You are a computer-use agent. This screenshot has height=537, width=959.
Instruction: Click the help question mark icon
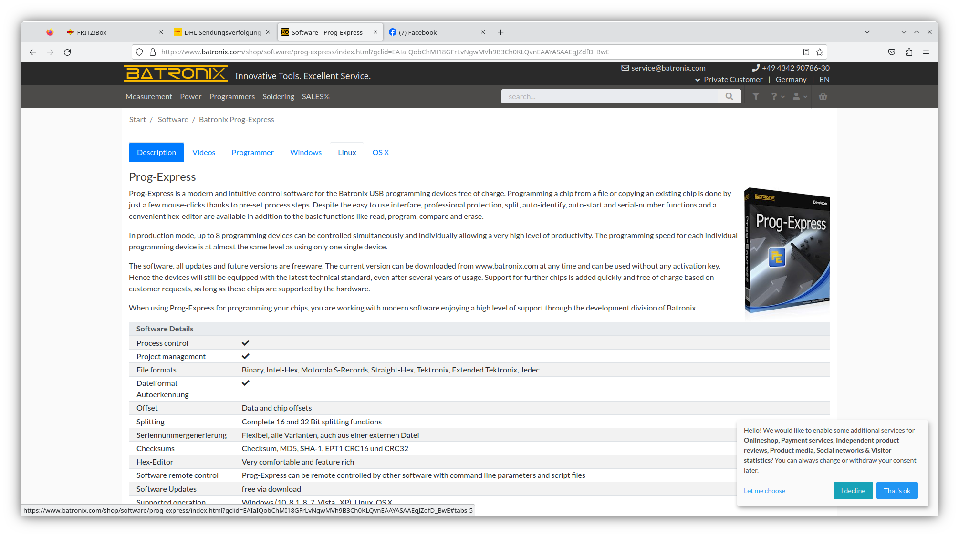(774, 96)
